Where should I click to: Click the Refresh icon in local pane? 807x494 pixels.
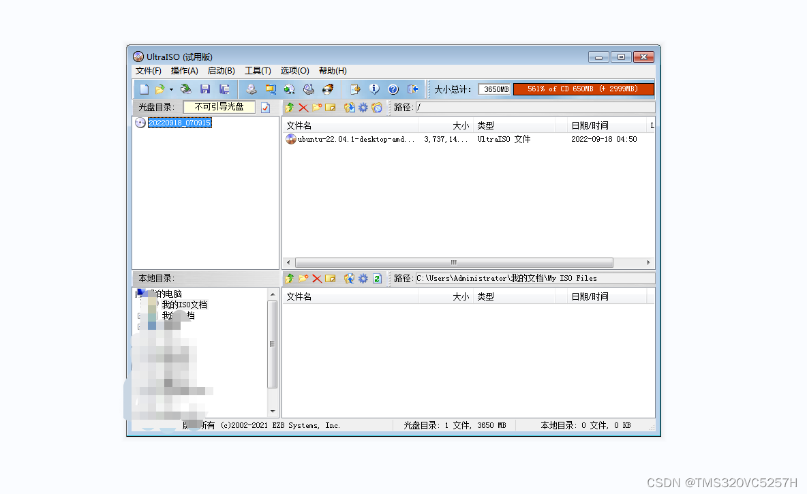point(377,279)
